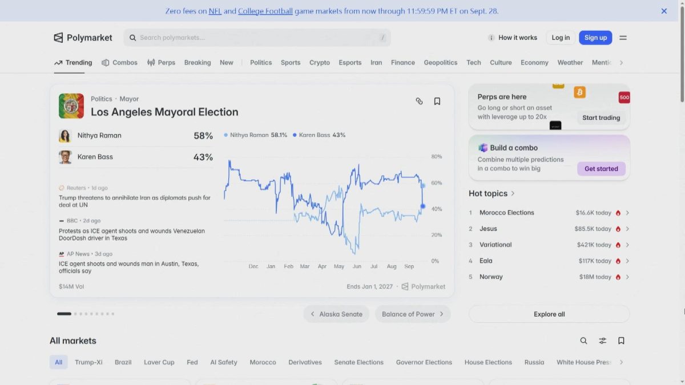Open Jesus topic chevron arrow
This screenshot has height=385, width=685.
(x=627, y=229)
